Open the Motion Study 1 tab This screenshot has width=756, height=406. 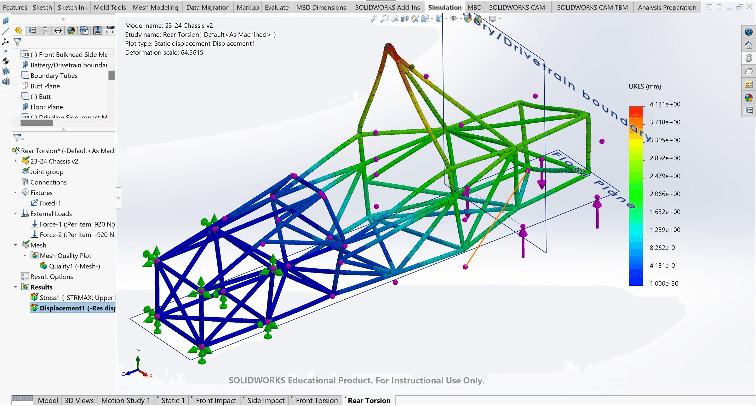point(126,400)
